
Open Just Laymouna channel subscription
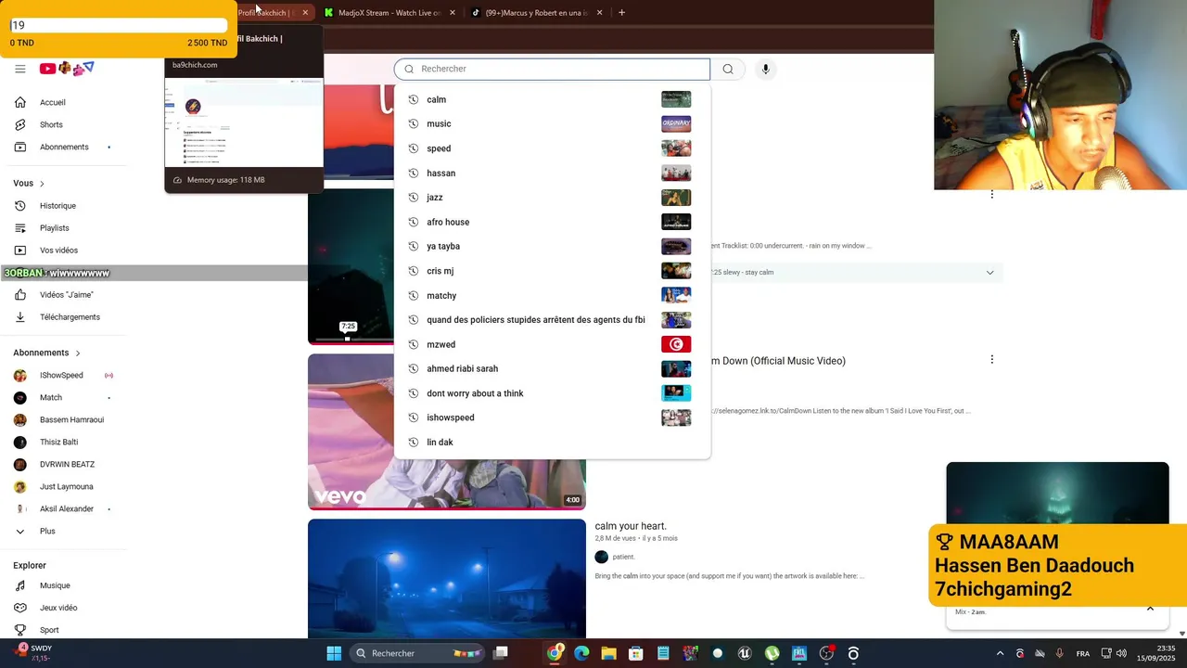point(66,487)
